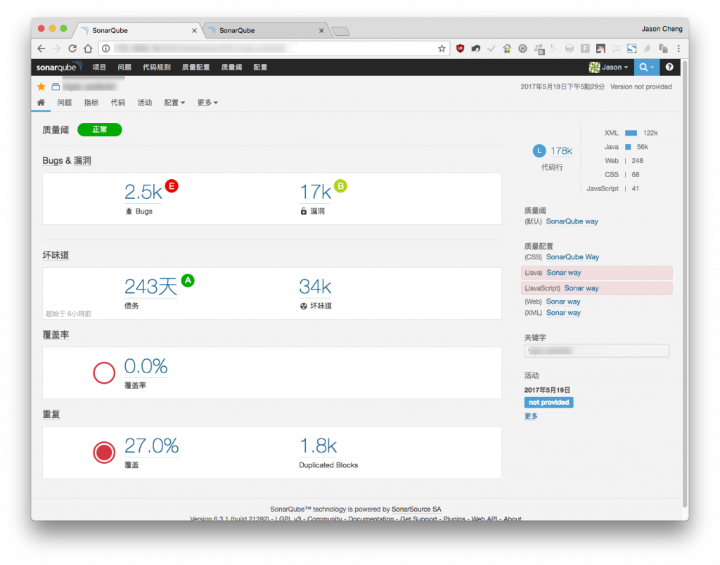Click the SonarQube logo in the navbar
Image resolution: width=720 pixels, height=565 pixels.
pyautogui.click(x=59, y=67)
